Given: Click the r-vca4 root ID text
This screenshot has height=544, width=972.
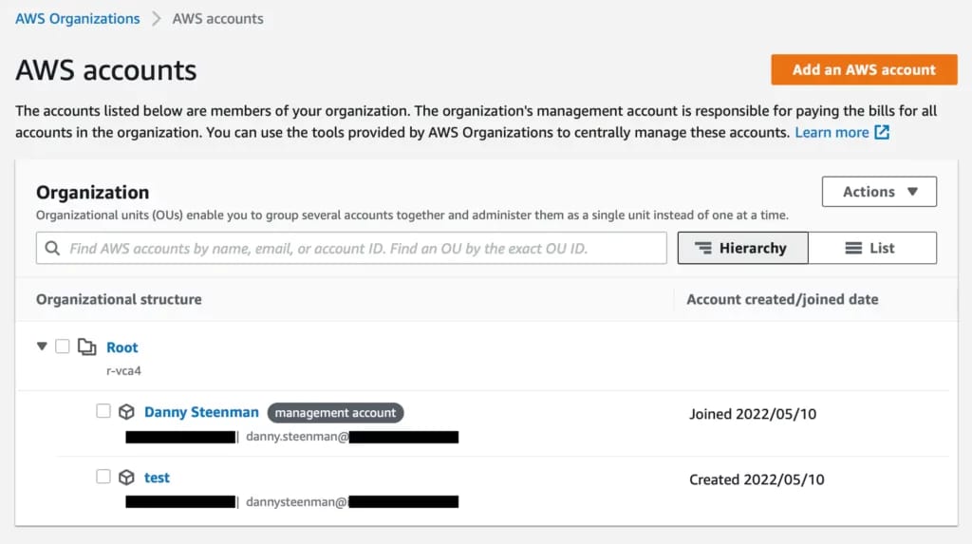Looking at the screenshot, I should click(x=123, y=370).
